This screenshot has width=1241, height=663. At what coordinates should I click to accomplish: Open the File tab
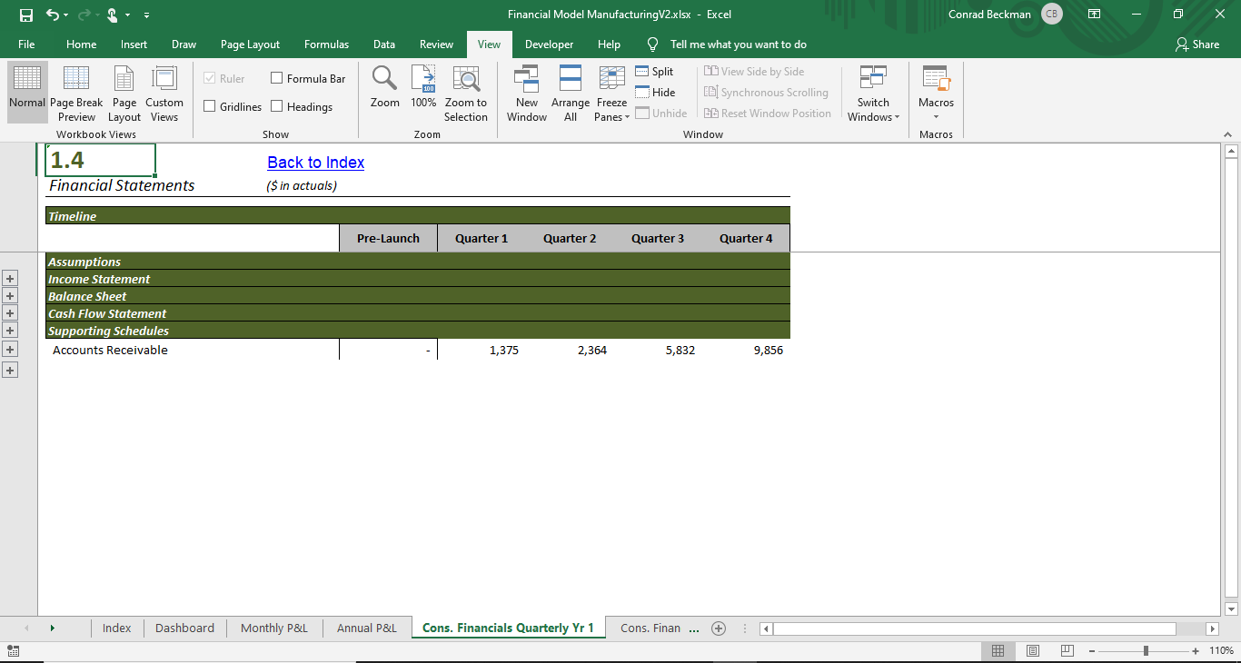tap(26, 45)
